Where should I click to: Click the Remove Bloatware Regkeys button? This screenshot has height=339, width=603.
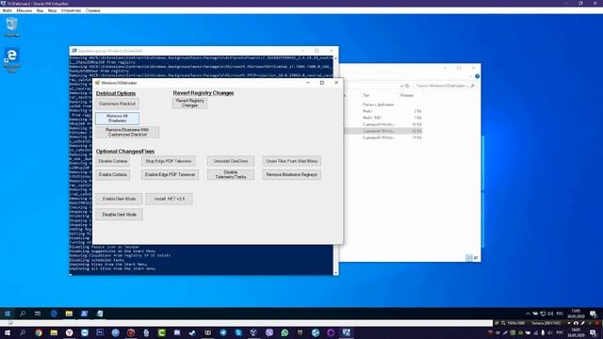(292, 175)
